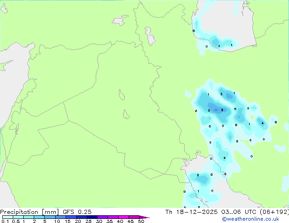Click the precipitation value '3' on the map
This screenshot has height=223, width=289.
209,111
